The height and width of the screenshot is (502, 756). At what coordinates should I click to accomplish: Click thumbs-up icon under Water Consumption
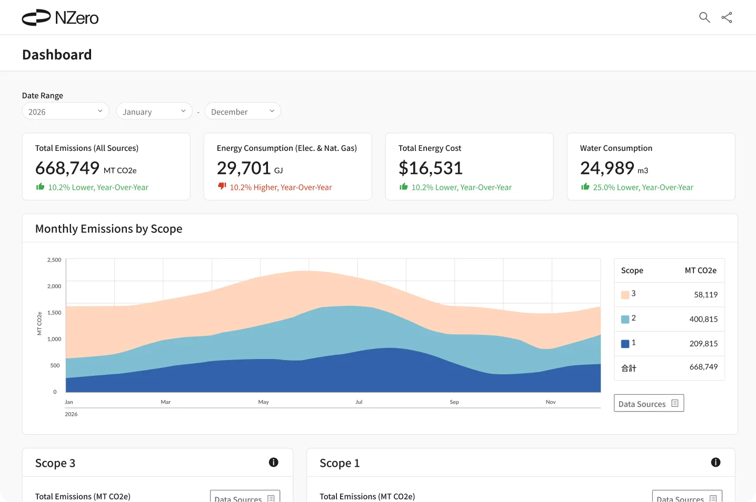(x=585, y=187)
